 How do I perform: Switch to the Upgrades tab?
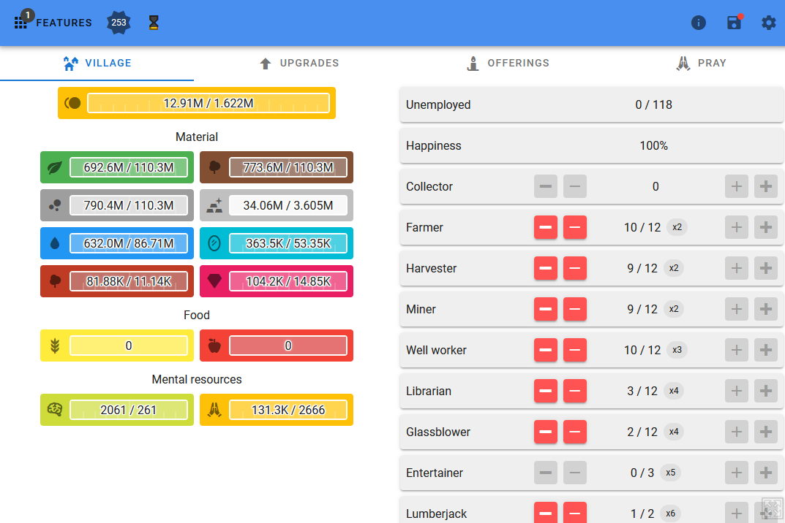[x=299, y=64]
